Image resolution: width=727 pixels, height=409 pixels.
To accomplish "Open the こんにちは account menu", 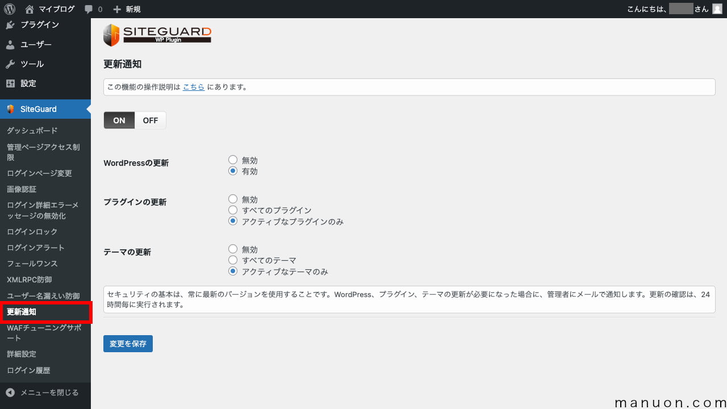I will (x=674, y=9).
